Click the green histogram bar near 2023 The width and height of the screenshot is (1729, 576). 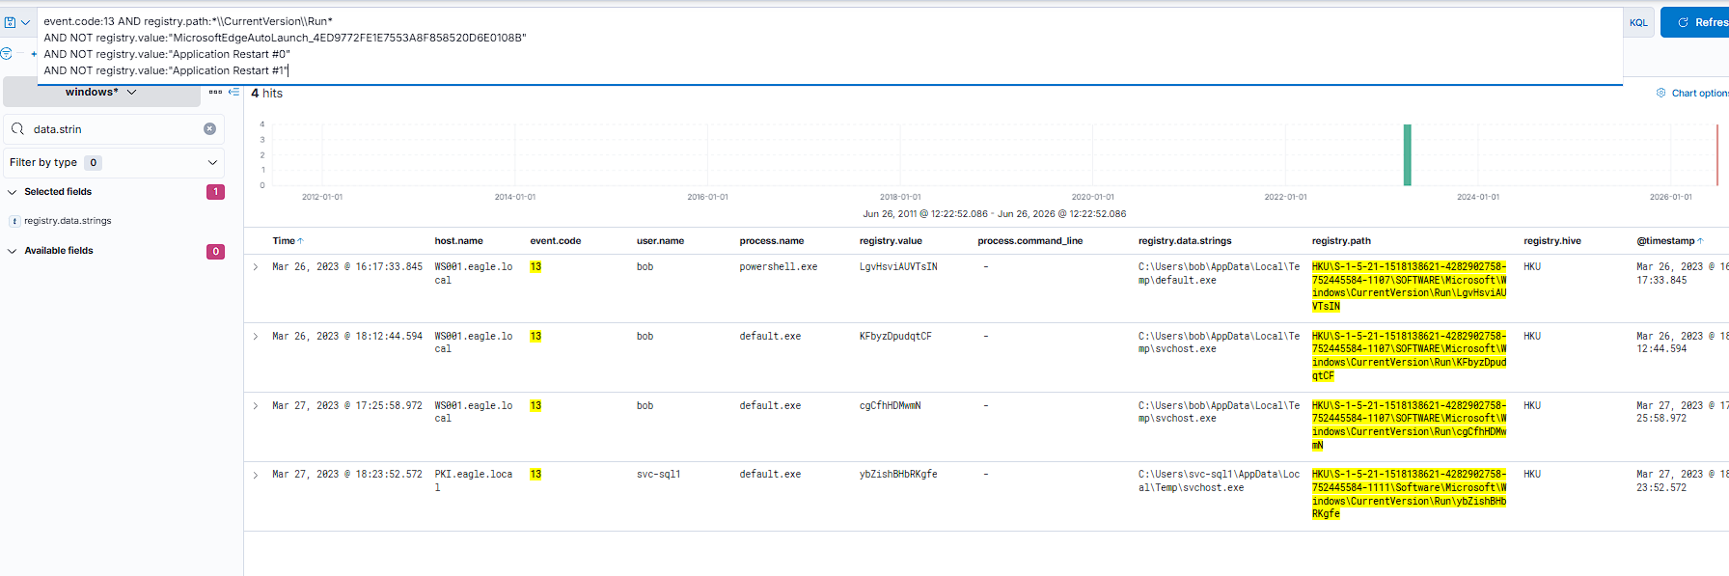tap(1407, 154)
